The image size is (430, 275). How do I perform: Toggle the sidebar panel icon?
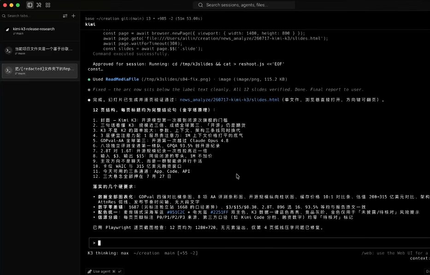pyautogui.click(x=30, y=5)
